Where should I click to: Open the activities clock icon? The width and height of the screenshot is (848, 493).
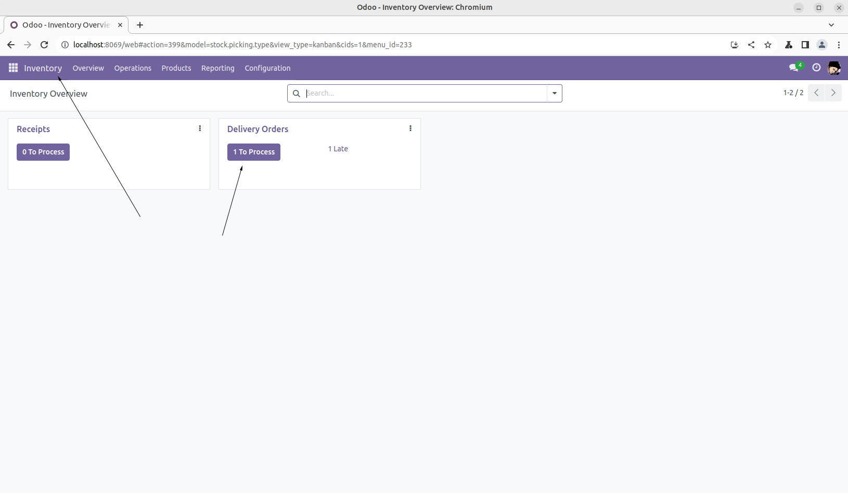816,68
